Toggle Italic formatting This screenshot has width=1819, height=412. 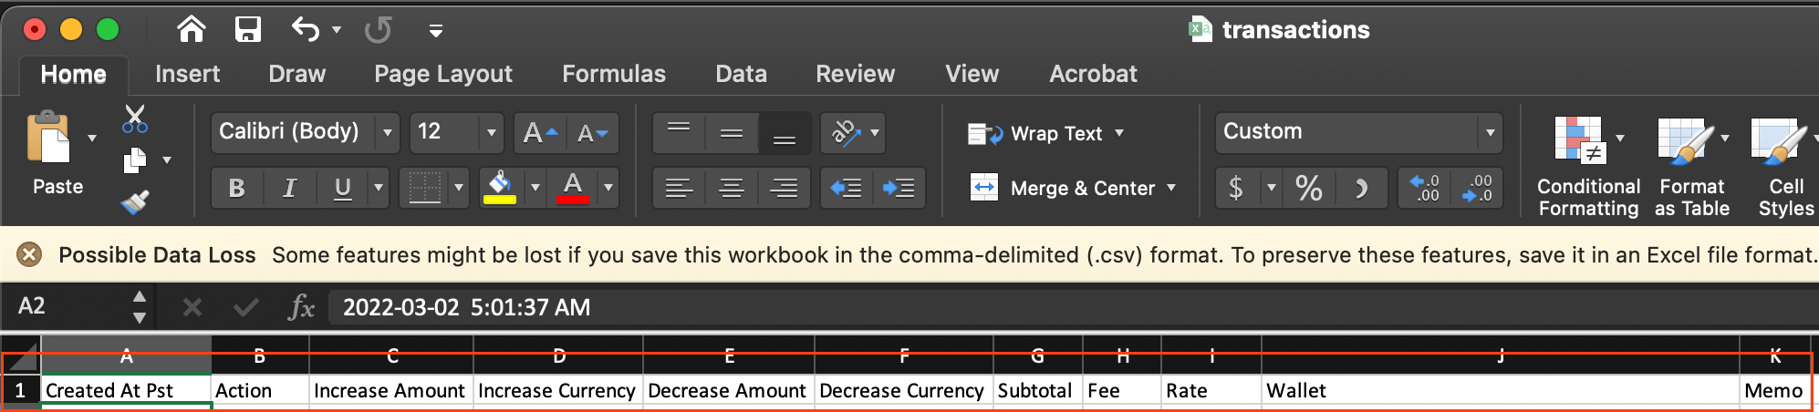coord(289,189)
